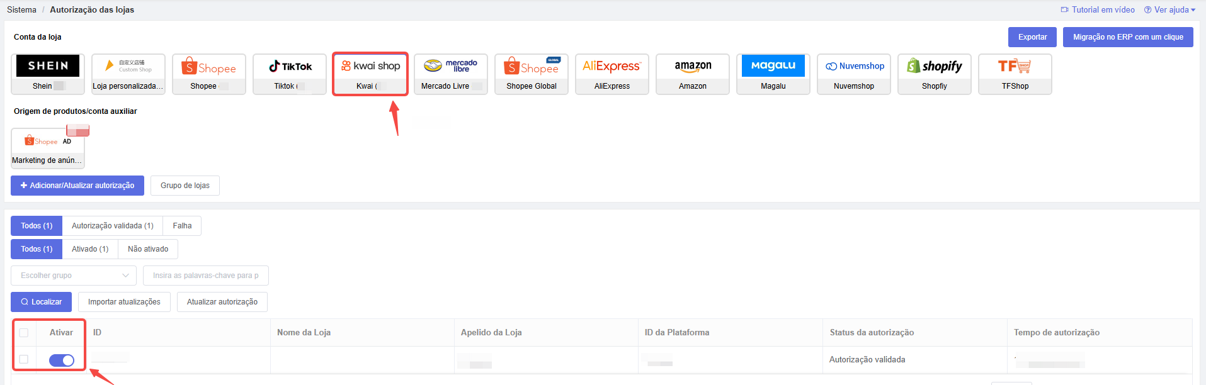Open Grupo de lojas
Viewport: 1206px width, 385px height.
185,186
